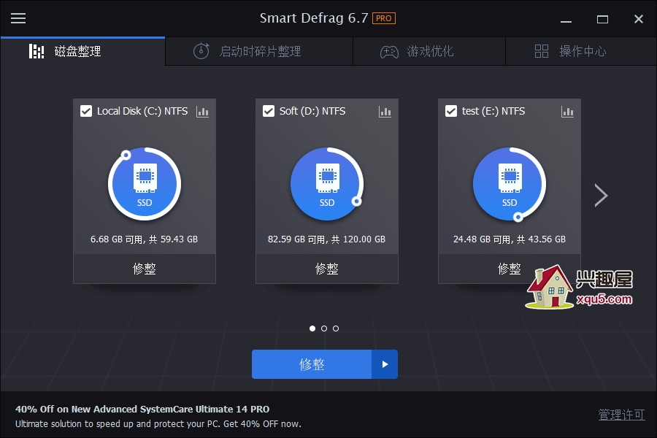The image size is (657, 438).
Task: Click the test (E:) NTFS label
Action: pos(493,111)
